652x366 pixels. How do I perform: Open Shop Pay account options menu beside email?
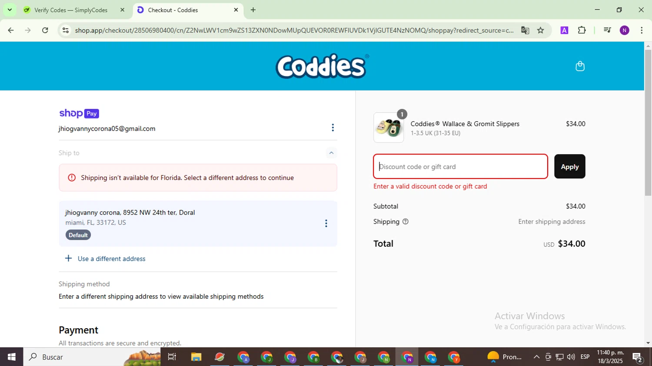click(333, 128)
